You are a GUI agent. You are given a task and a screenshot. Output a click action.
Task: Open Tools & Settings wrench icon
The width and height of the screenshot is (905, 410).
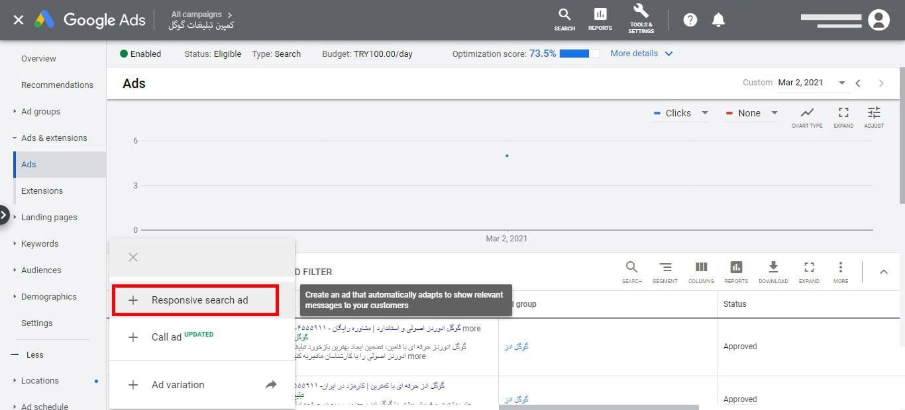[641, 19]
